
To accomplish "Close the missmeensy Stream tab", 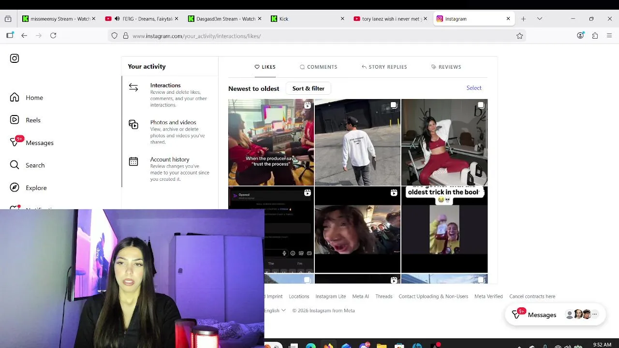I will click(94, 19).
